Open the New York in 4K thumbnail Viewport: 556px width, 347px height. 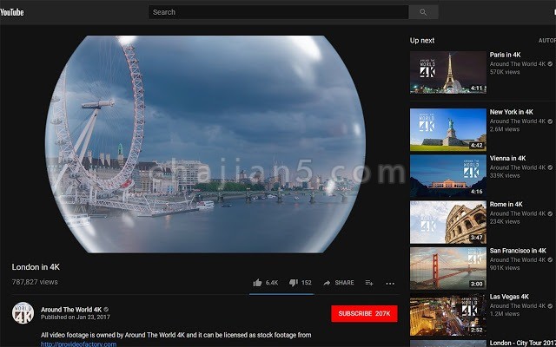448,129
